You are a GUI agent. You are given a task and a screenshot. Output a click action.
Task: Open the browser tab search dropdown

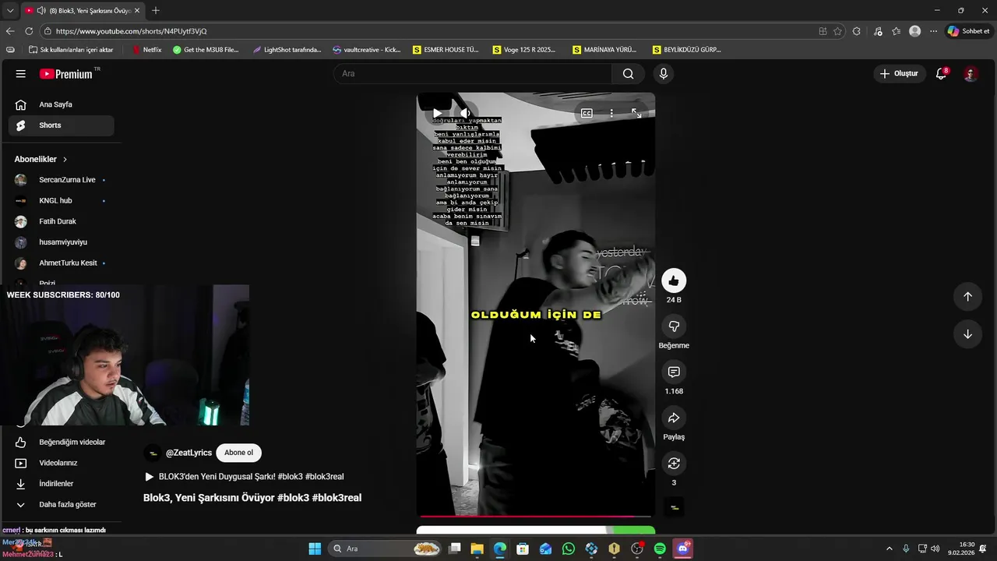(x=10, y=10)
